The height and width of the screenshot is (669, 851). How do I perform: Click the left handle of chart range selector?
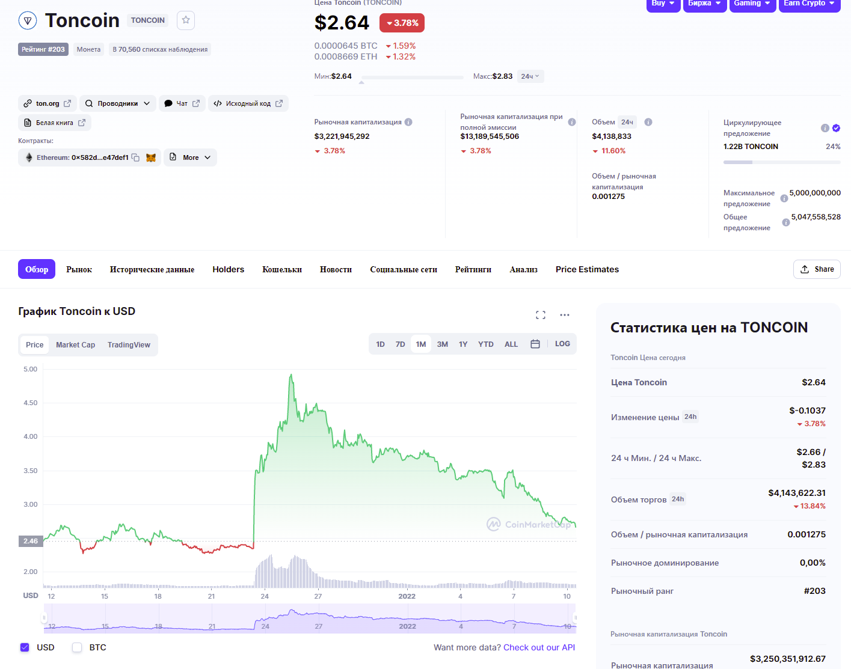click(44, 618)
